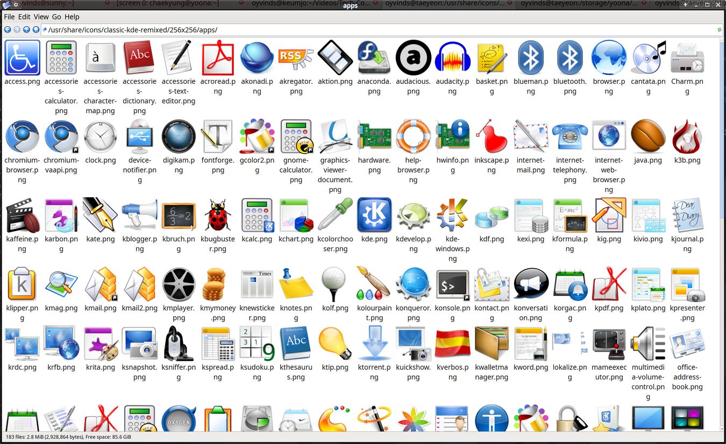The image size is (726, 444).
Task: Select the kwalletmanager.png wallet icon
Action: (x=492, y=343)
